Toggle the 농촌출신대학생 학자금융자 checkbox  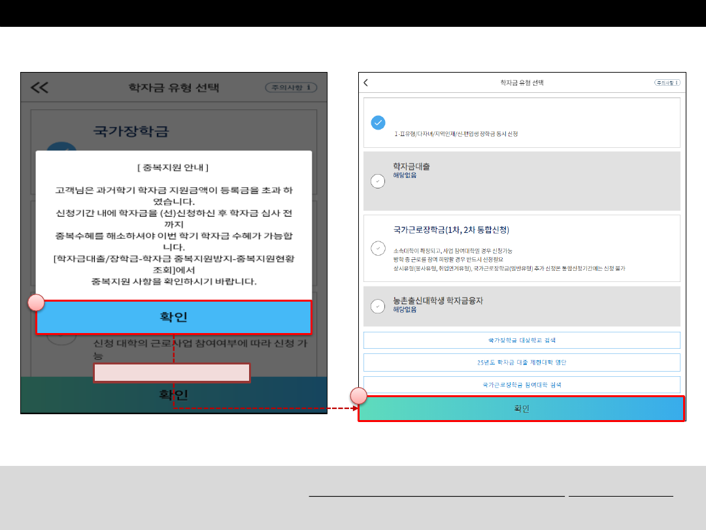click(378, 306)
